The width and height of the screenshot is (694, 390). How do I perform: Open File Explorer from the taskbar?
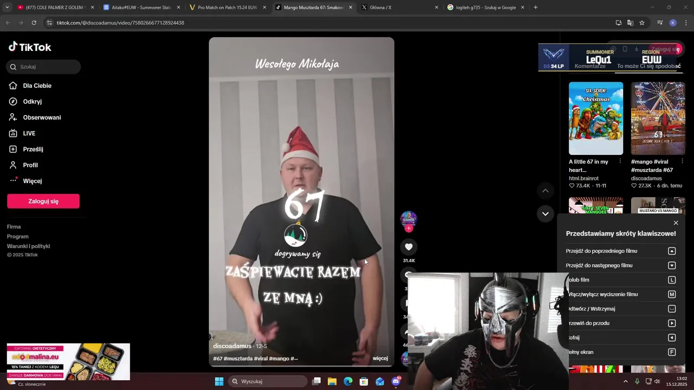332,381
